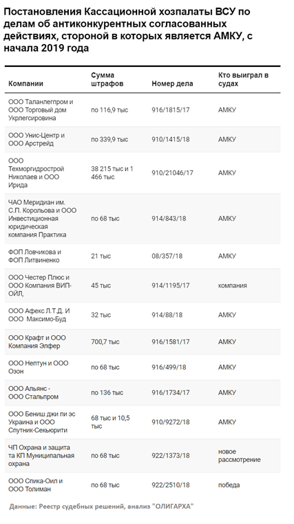Click the 'новое рассмотрение' result cell

pos(240,456)
